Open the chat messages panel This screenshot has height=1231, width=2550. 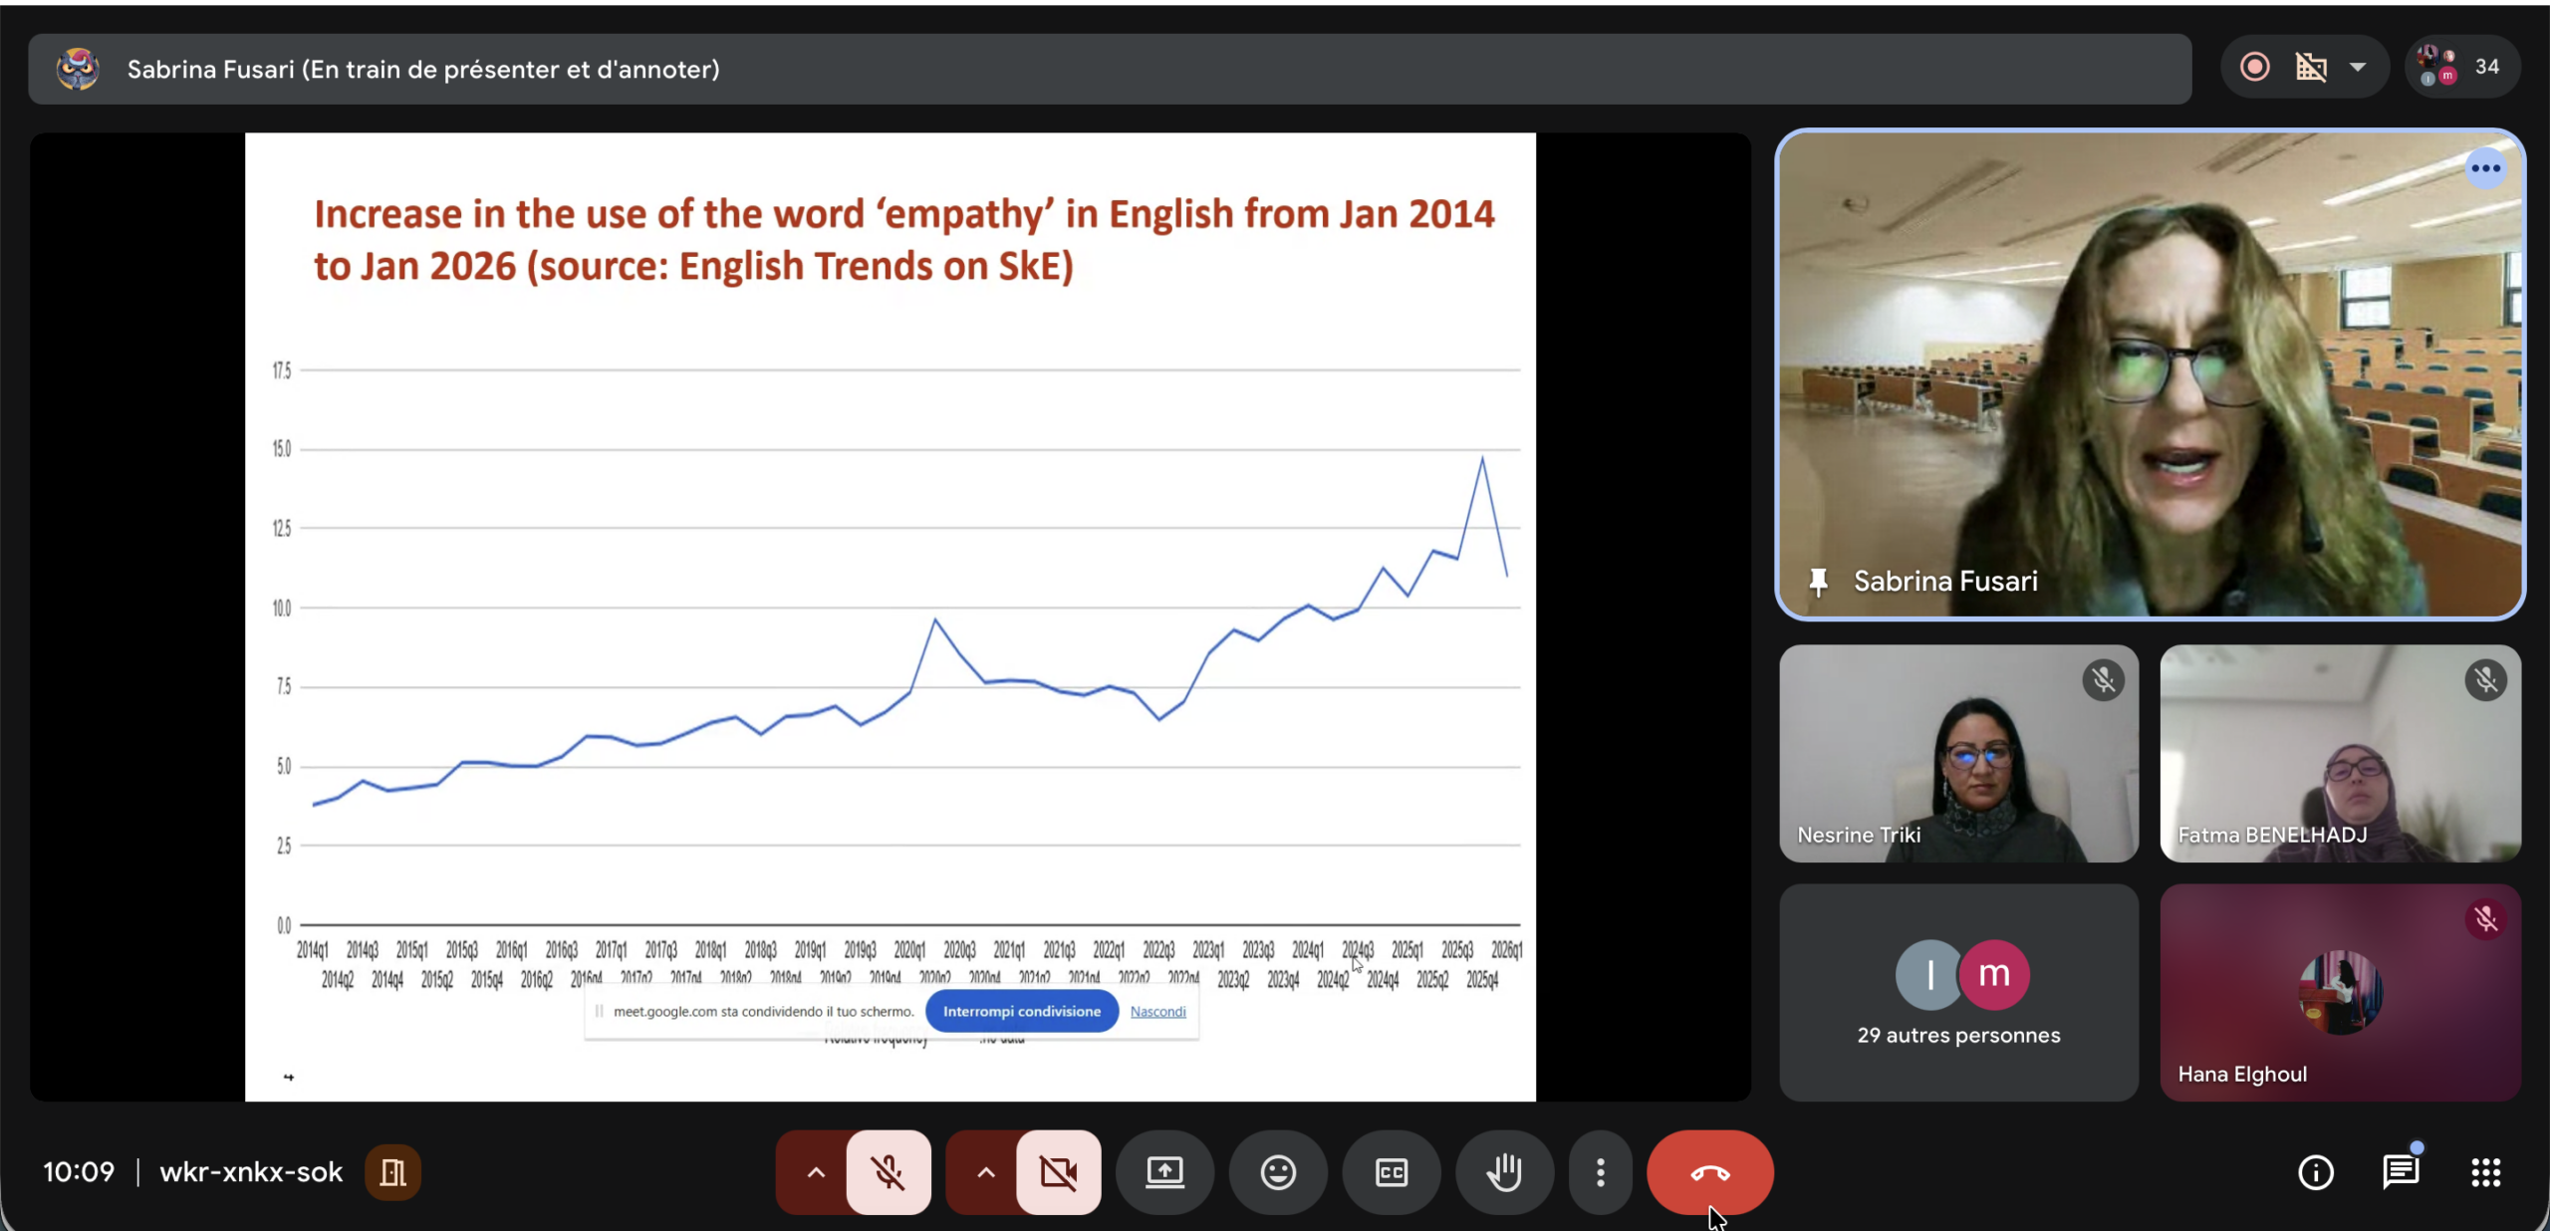click(2401, 1172)
